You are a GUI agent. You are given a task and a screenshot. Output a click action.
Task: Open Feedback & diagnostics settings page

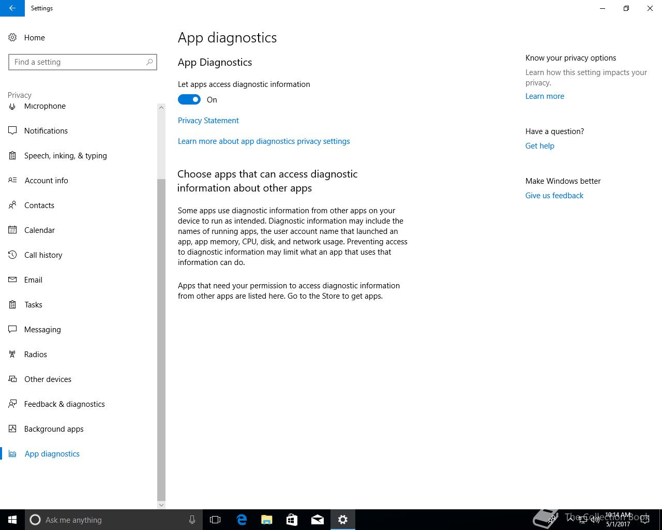pos(64,404)
